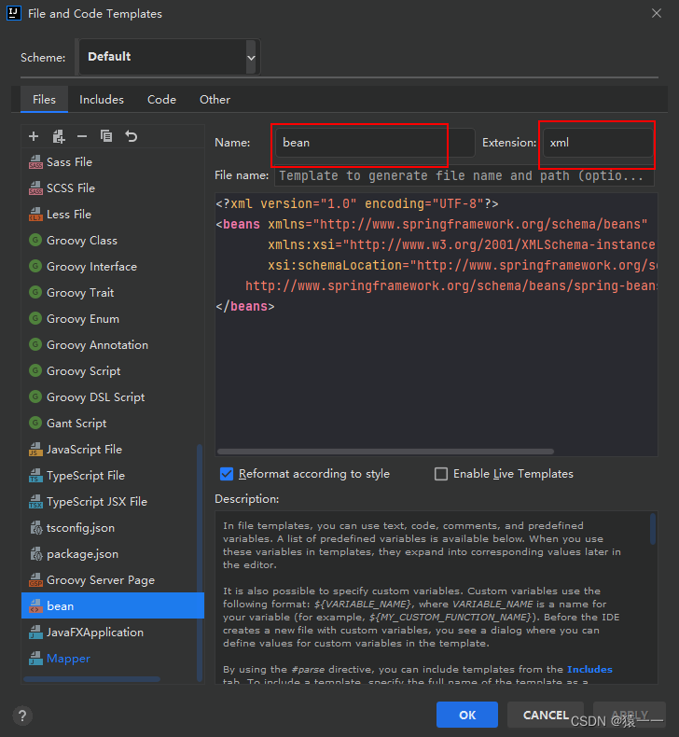Click the Groovy Annotation green icon
This screenshot has width=679, height=737.
coord(35,345)
